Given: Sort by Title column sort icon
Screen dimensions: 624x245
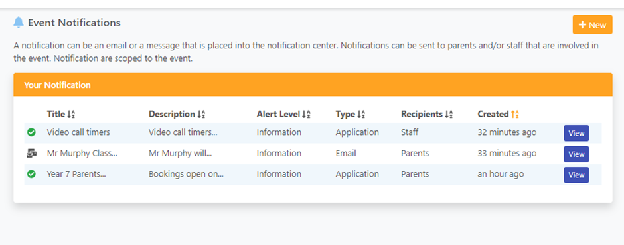Looking at the screenshot, I should (71, 115).
